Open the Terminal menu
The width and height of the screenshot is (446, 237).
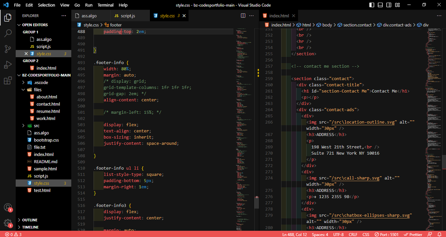105,5
